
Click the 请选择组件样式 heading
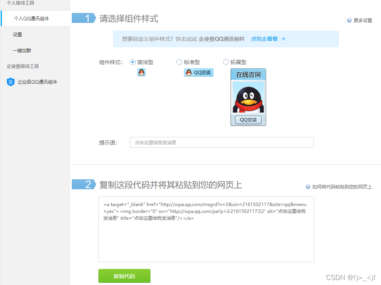(129, 18)
